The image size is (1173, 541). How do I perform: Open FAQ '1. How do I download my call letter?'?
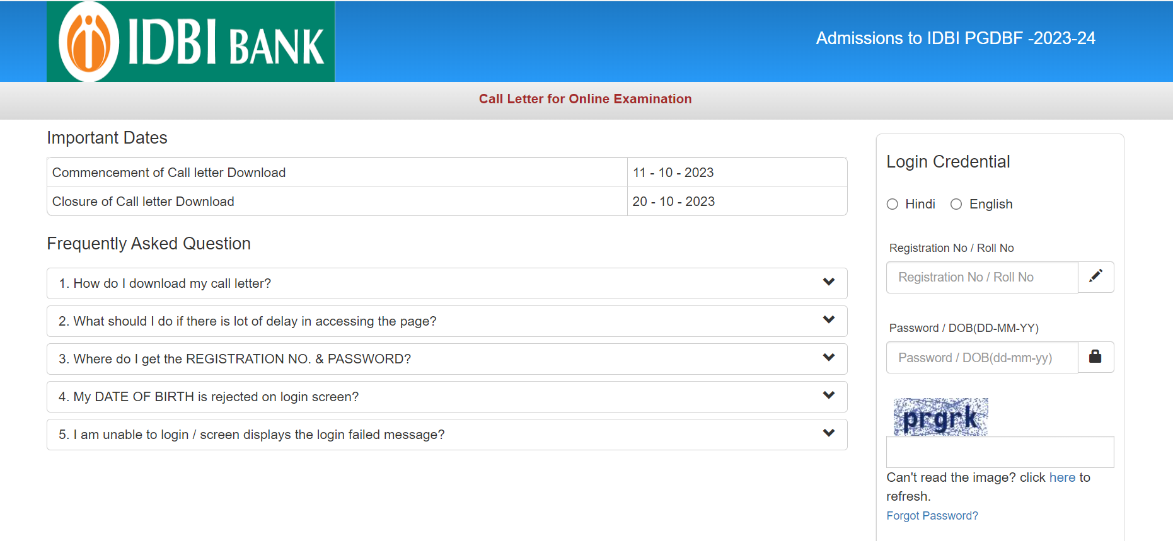[x=447, y=283]
